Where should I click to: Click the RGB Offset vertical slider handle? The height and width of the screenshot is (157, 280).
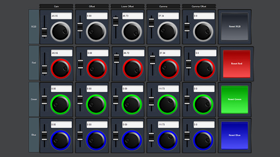point(80,27)
